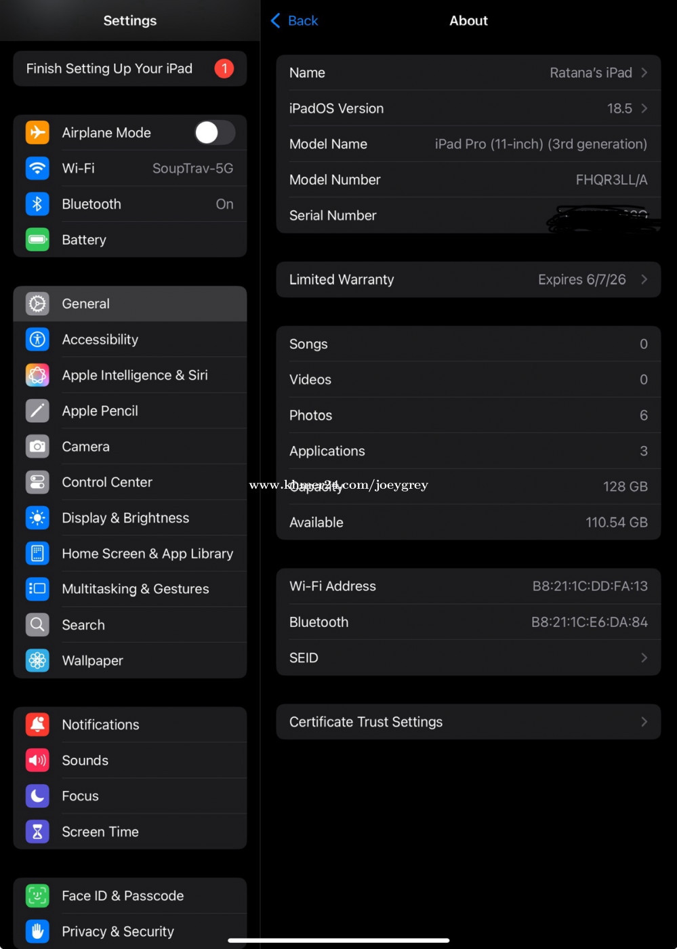
Task: Open the Camera settings icon
Action: coord(37,446)
